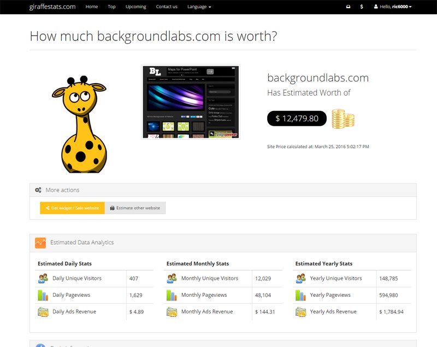Select the daily pageviews value 1,629
The width and height of the screenshot is (437, 347).
[135, 295]
